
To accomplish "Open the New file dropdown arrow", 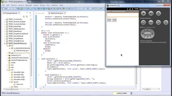I will (6, 9).
